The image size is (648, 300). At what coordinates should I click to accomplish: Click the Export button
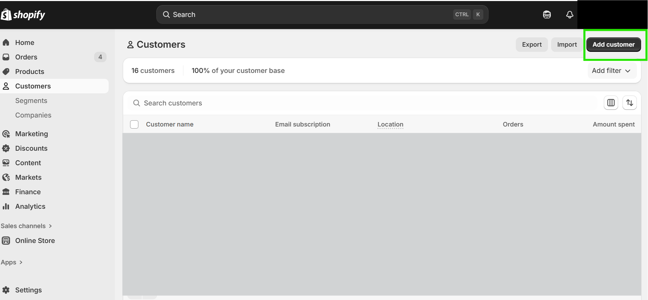pos(532,45)
